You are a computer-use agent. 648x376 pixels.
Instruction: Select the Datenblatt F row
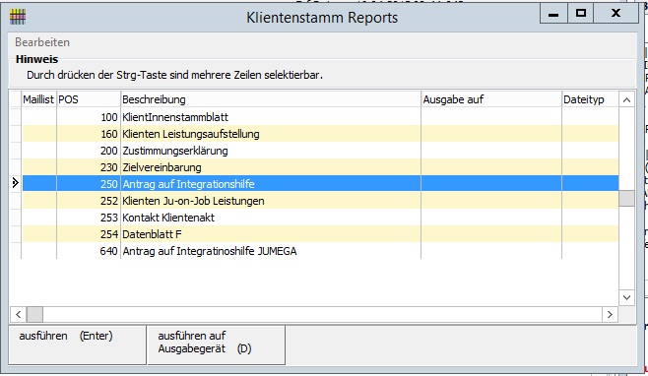pos(320,234)
